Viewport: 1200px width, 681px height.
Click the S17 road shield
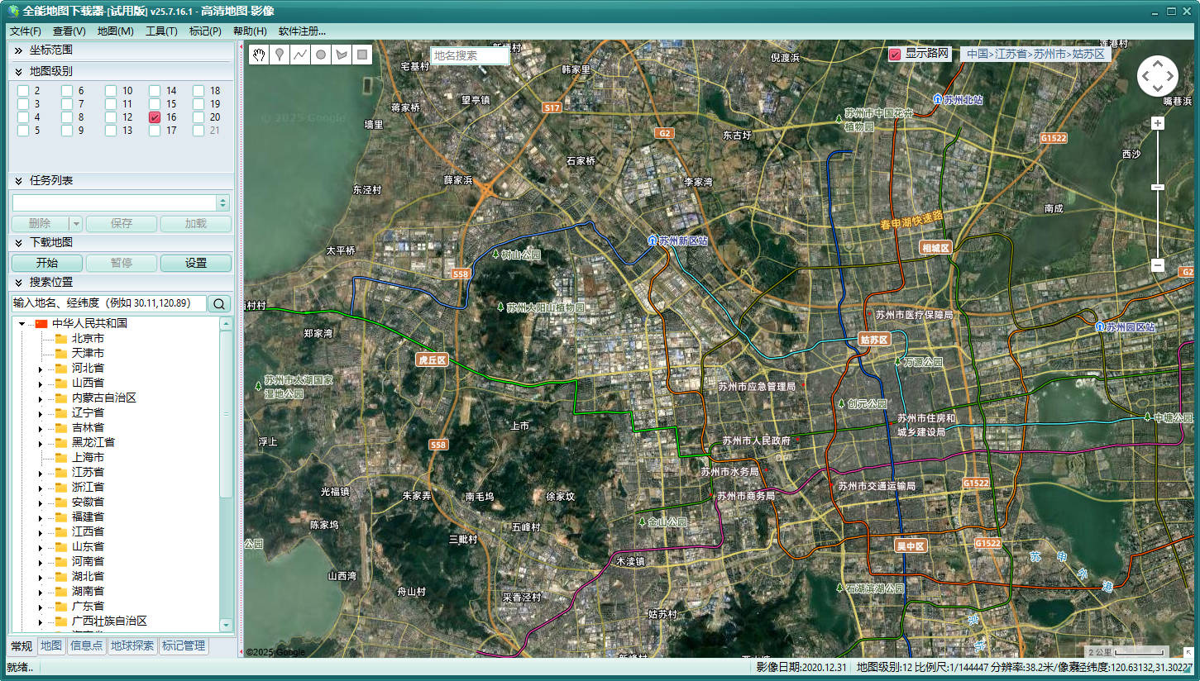point(552,107)
